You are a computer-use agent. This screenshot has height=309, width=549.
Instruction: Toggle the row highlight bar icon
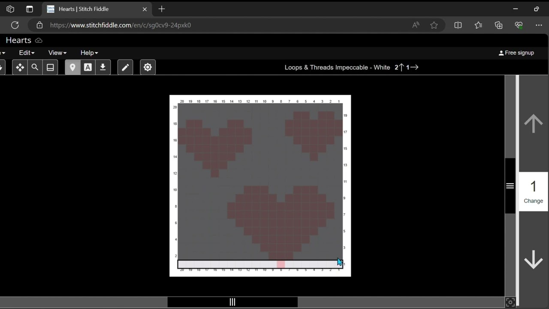click(50, 67)
